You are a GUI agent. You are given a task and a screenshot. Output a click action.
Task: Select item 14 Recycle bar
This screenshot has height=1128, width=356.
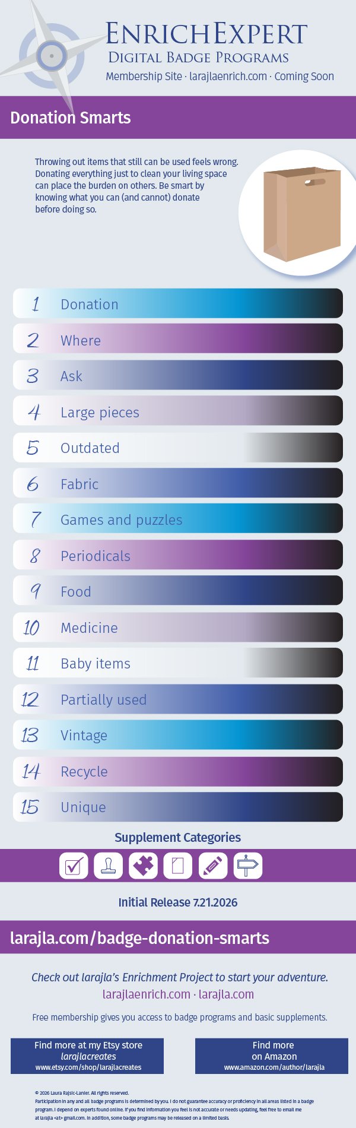(x=178, y=771)
